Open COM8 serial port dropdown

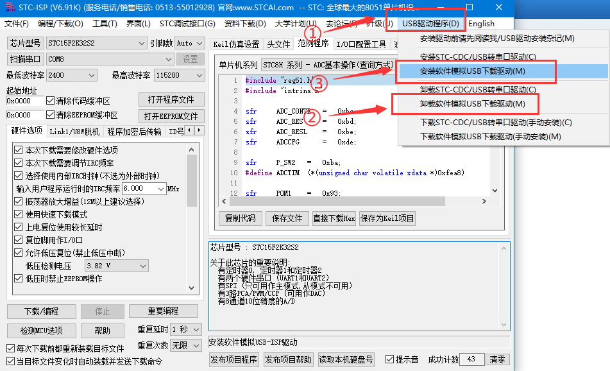point(110,59)
